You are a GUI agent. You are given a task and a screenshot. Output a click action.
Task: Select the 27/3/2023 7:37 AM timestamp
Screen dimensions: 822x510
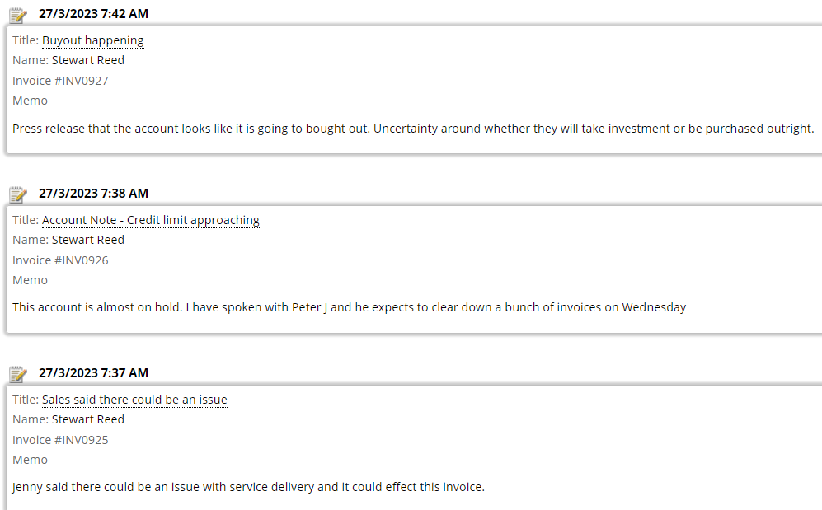[x=93, y=373]
